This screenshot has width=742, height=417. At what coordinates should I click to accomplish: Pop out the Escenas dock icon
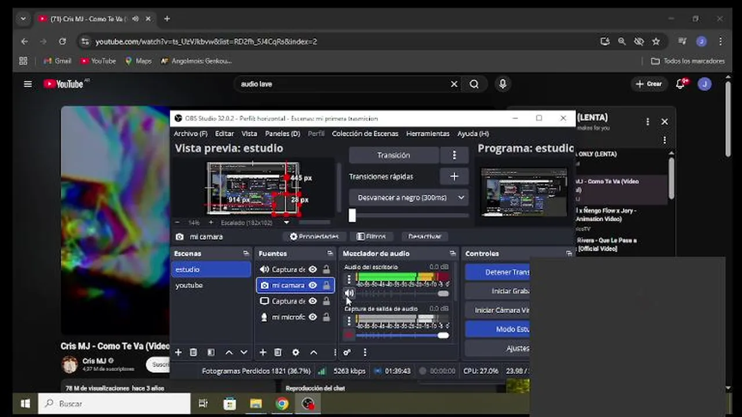click(246, 254)
